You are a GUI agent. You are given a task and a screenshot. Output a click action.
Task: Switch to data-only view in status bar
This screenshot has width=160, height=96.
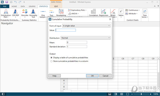[x=110, y=94]
